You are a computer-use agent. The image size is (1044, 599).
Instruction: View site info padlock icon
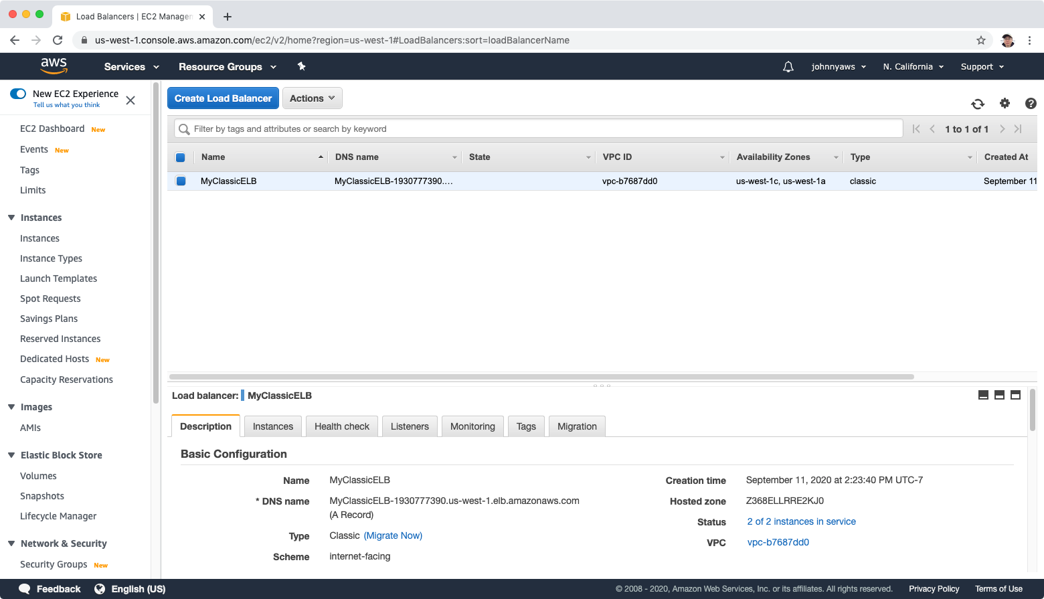(x=84, y=40)
